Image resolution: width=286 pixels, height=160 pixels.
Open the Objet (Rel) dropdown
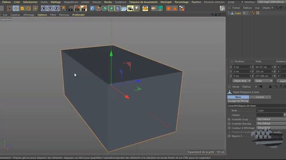pyautogui.click(x=242, y=81)
